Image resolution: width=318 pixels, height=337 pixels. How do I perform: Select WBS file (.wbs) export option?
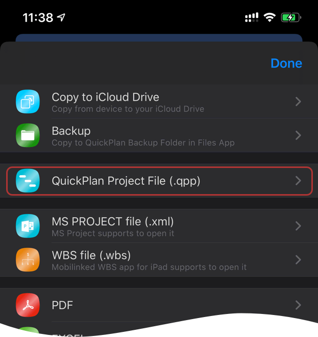[x=159, y=260]
